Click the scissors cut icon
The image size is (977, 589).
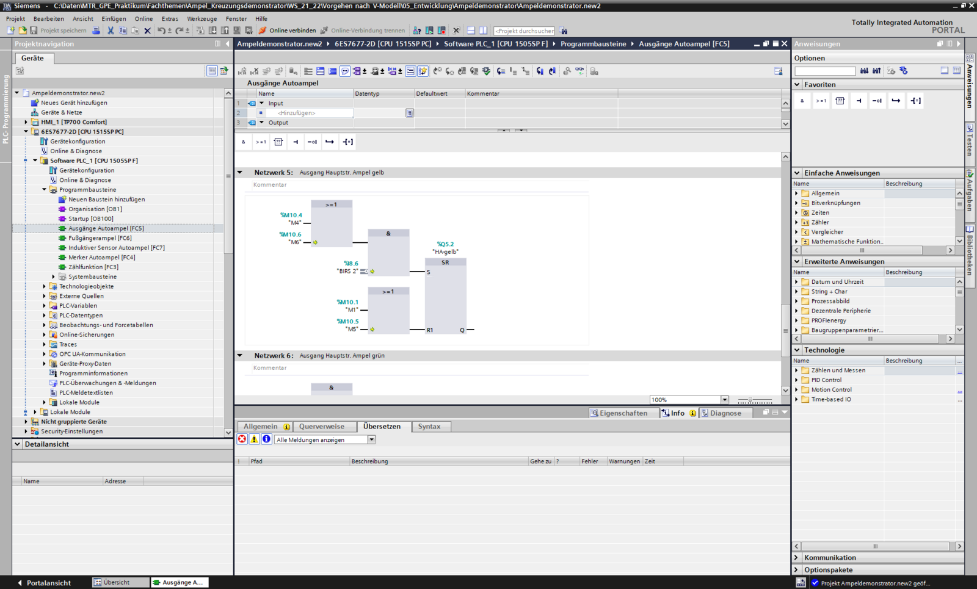click(111, 31)
